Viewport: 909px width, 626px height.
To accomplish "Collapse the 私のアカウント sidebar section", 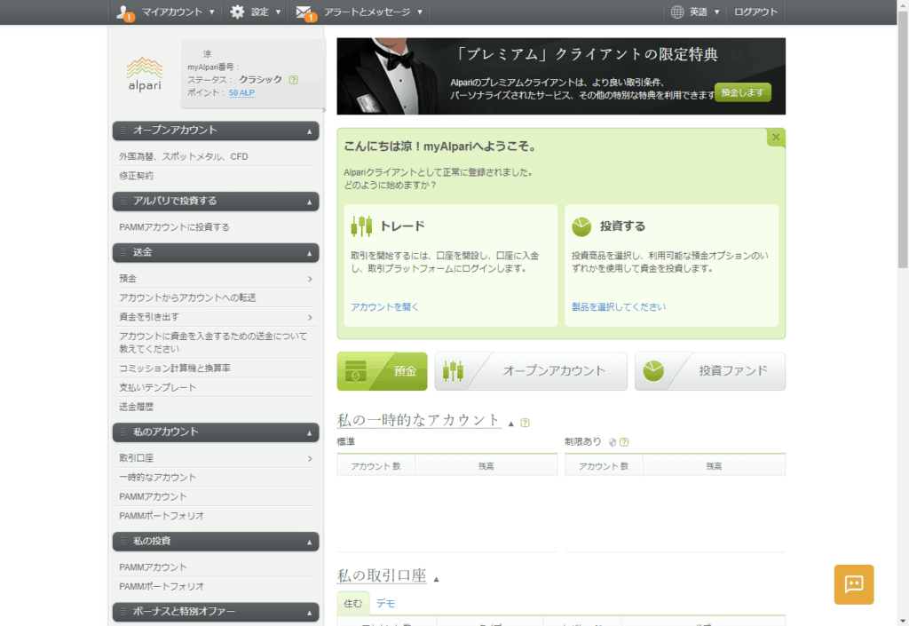I will (310, 433).
